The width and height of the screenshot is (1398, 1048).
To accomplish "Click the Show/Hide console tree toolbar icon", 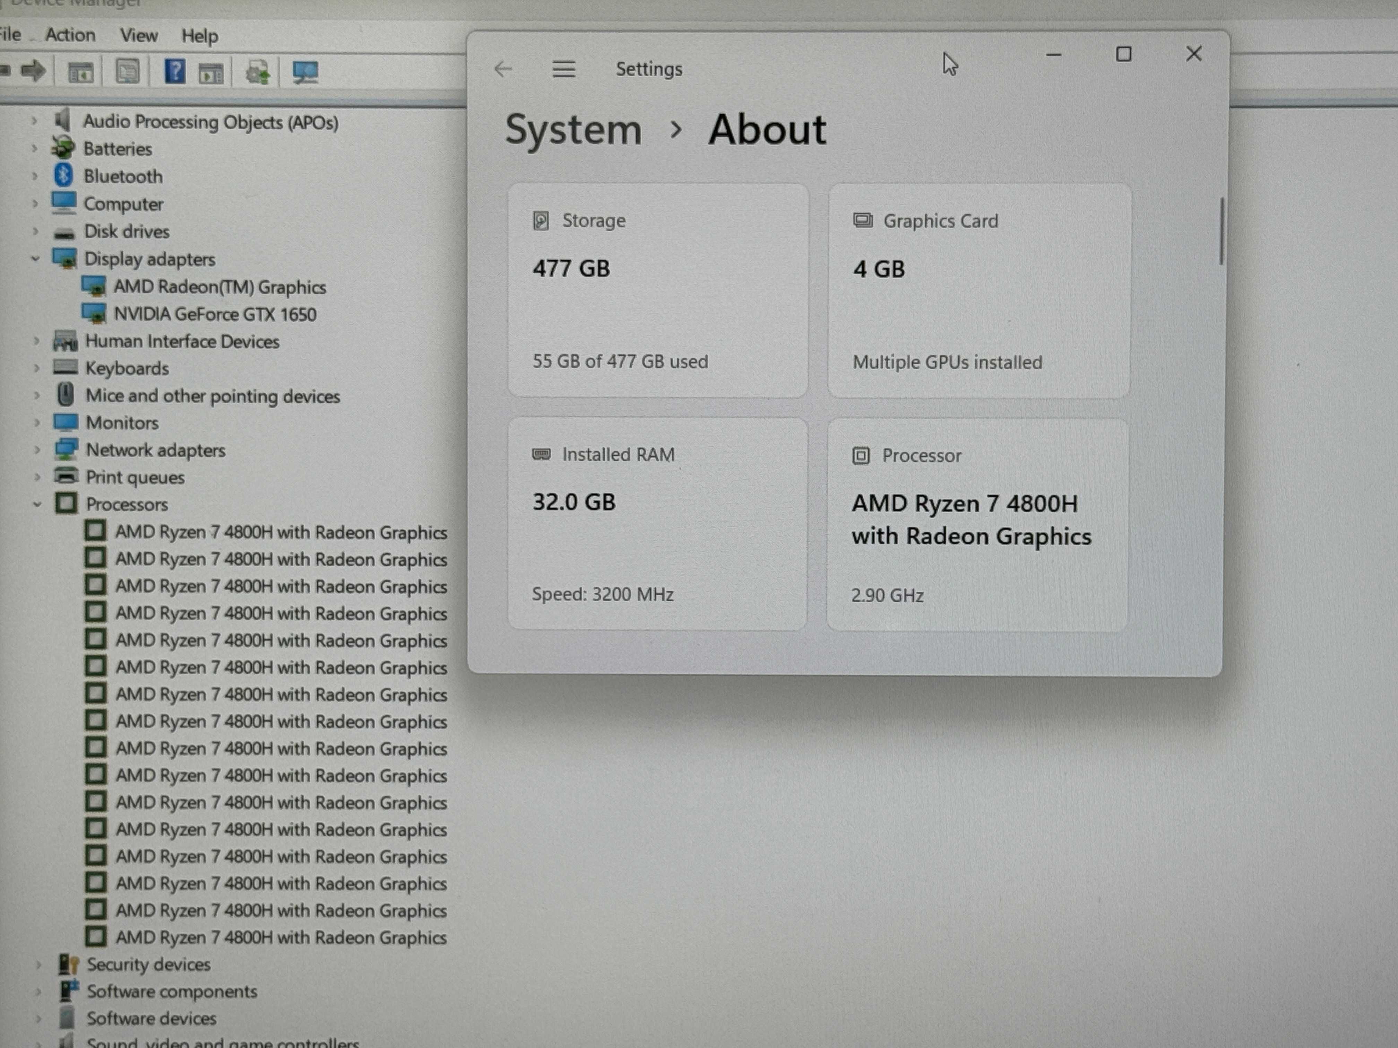I will (81, 72).
